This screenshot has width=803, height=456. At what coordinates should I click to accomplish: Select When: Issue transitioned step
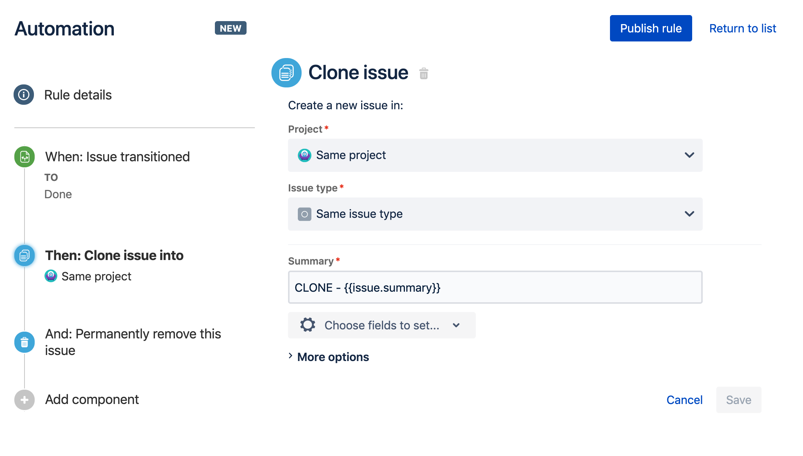117,157
